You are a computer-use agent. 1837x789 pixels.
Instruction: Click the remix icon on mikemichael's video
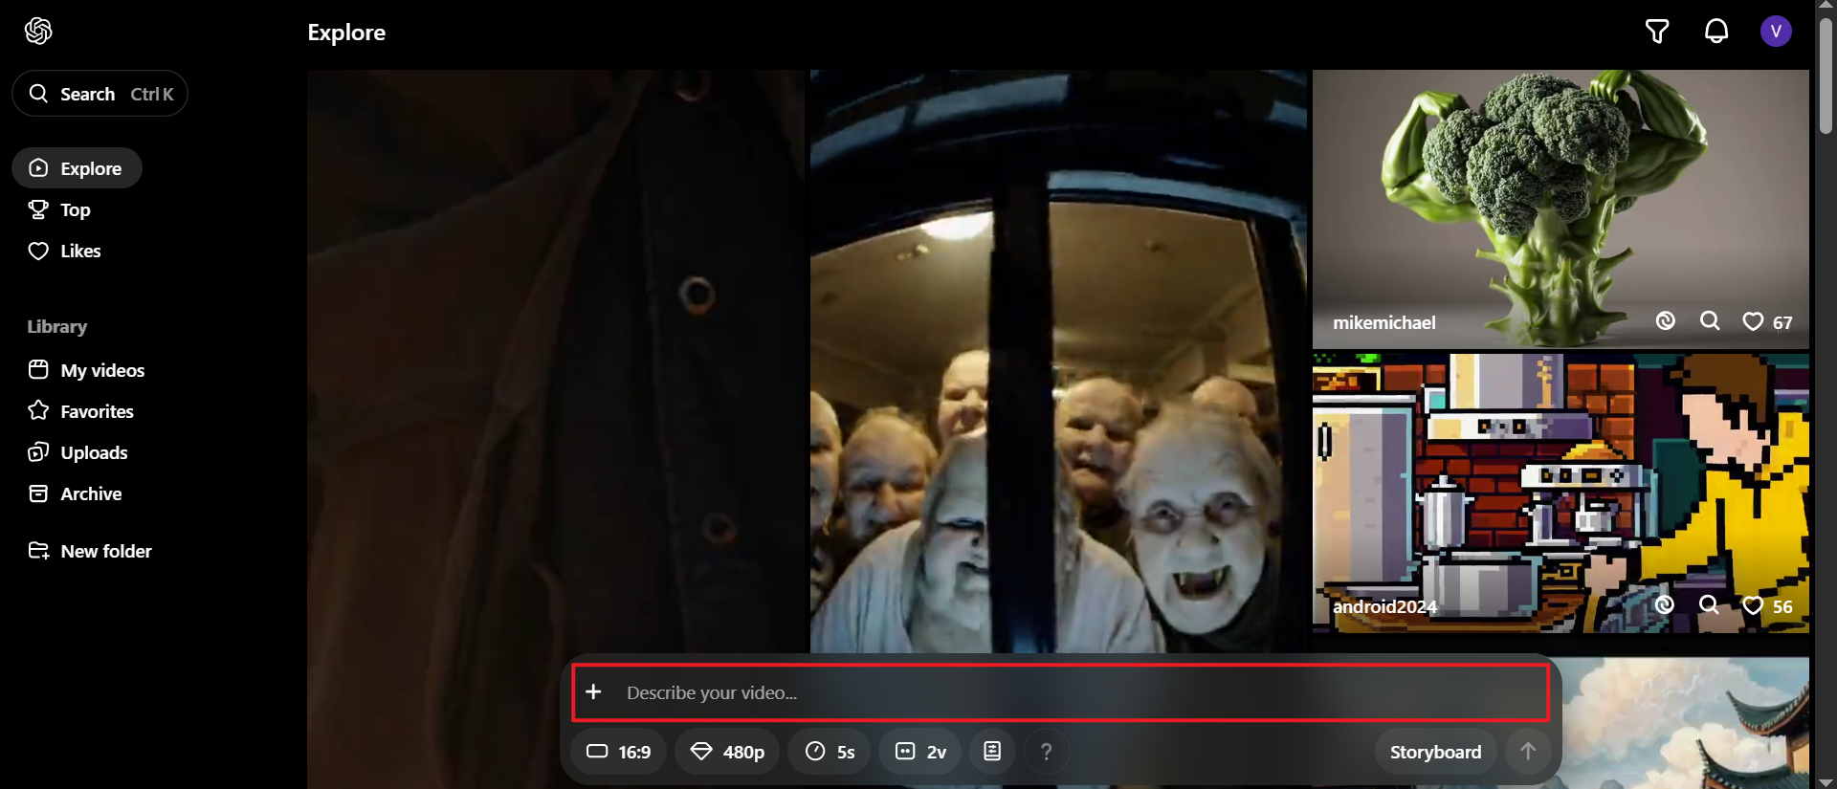point(1666,321)
